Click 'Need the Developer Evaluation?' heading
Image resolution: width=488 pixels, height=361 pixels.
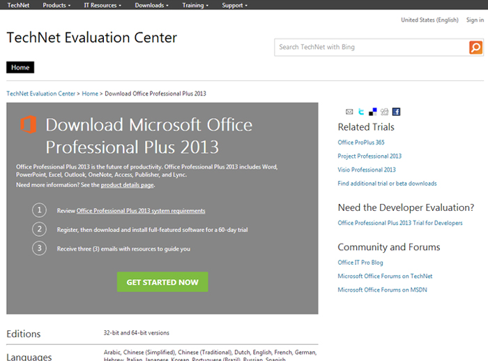pyautogui.click(x=406, y=207)
